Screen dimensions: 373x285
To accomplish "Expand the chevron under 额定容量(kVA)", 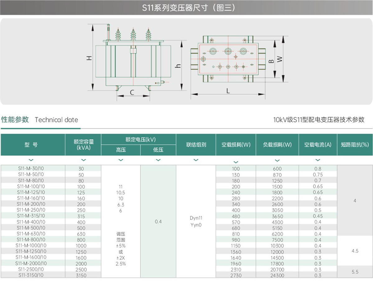I will (83, 160).
